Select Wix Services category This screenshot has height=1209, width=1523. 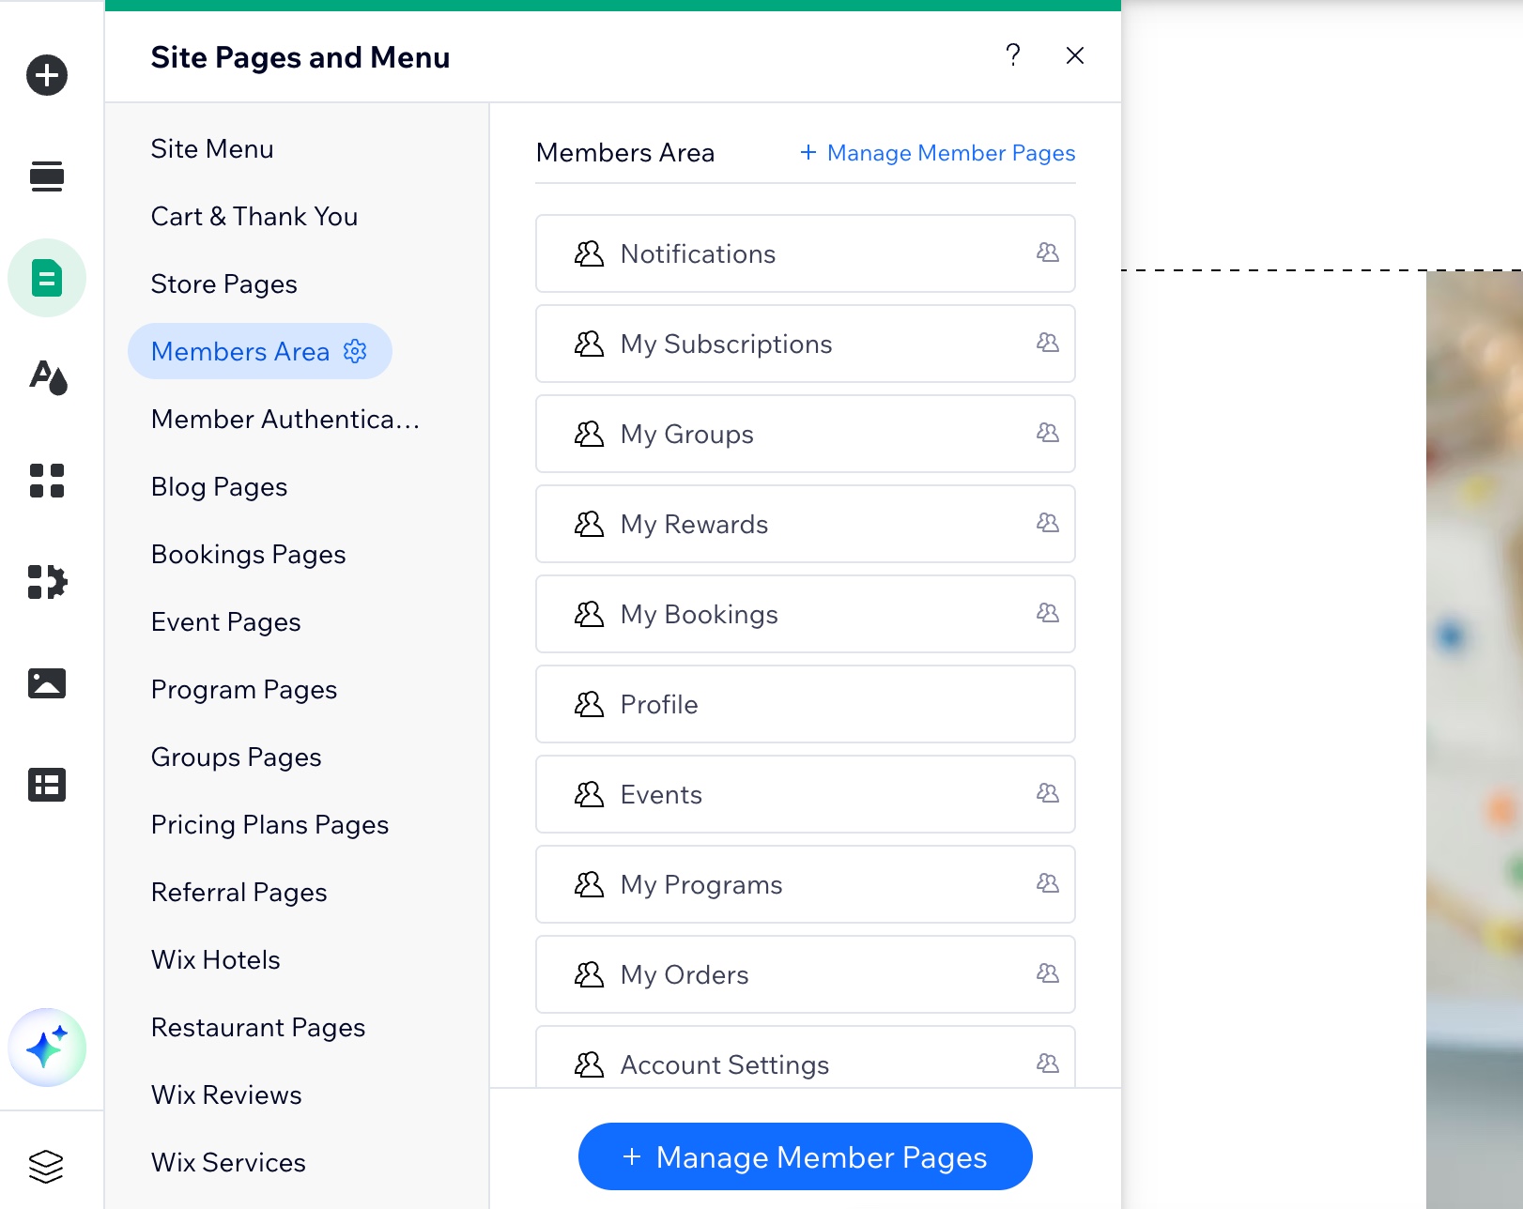(228, 1162)
